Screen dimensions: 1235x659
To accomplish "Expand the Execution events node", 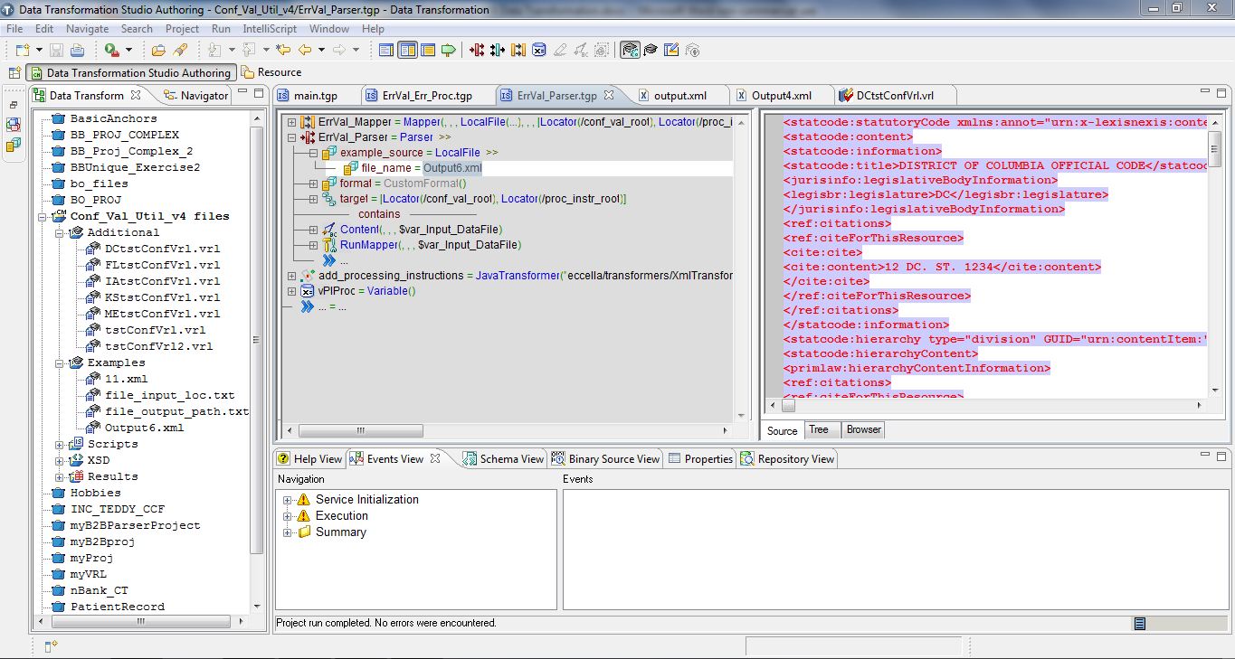I will 288,516.
